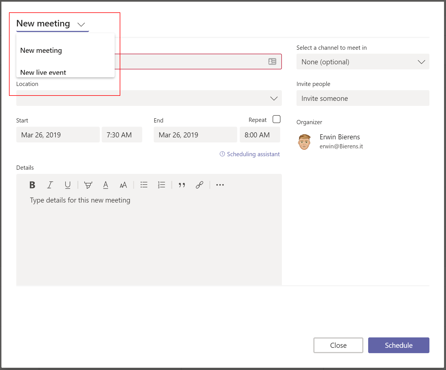The height and width of the screenshot is (370, 446).
Task: Add a quote block
Action: (182, 185)
